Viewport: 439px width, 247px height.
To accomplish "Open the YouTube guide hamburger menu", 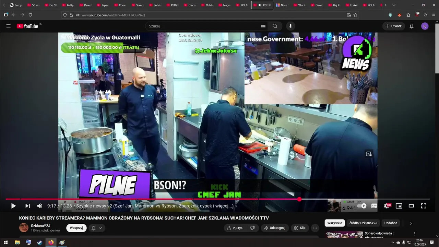I will coord(9,26).
